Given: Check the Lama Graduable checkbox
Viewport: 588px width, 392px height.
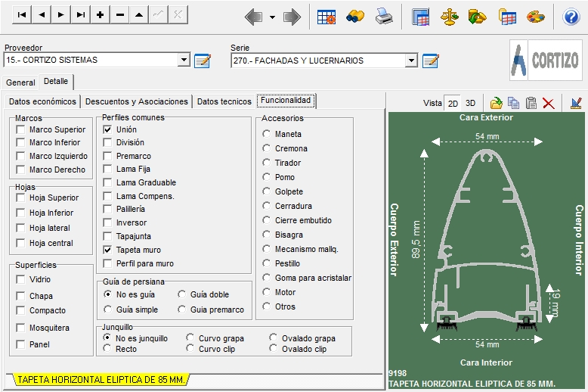Looking at the screenshot, I should click(x=107, y=182).
